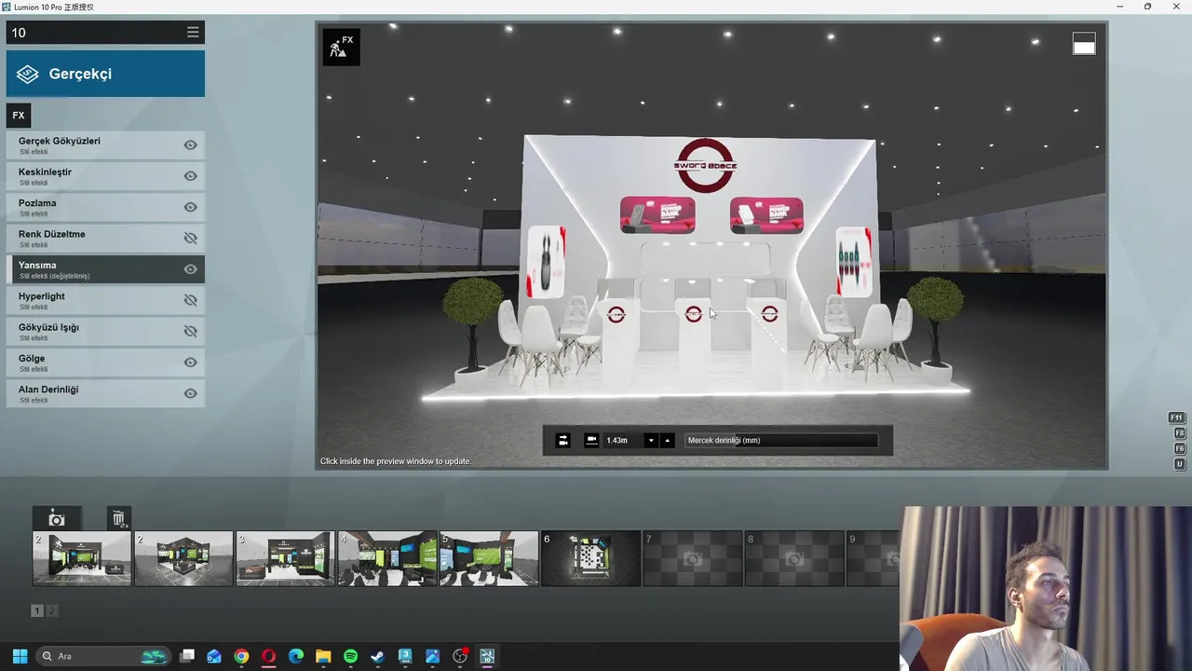
Task: Open 3ds Max from the taskbar
Action: point(405,656)
